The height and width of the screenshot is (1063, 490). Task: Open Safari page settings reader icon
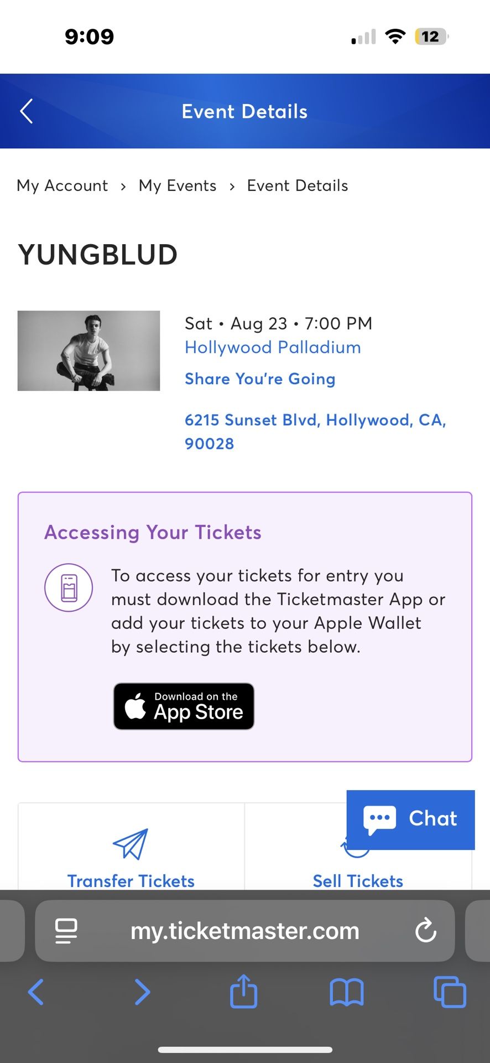pos(66,931)
